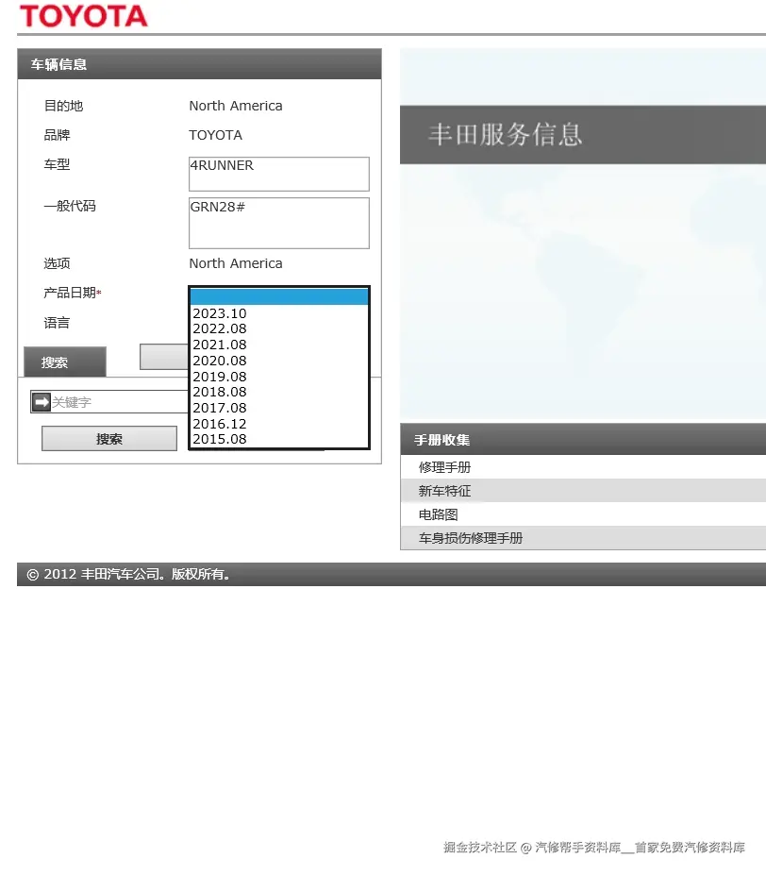Click the 车辆信息 panel header
This screenshot has width=766, height=875.
[58, 64]
